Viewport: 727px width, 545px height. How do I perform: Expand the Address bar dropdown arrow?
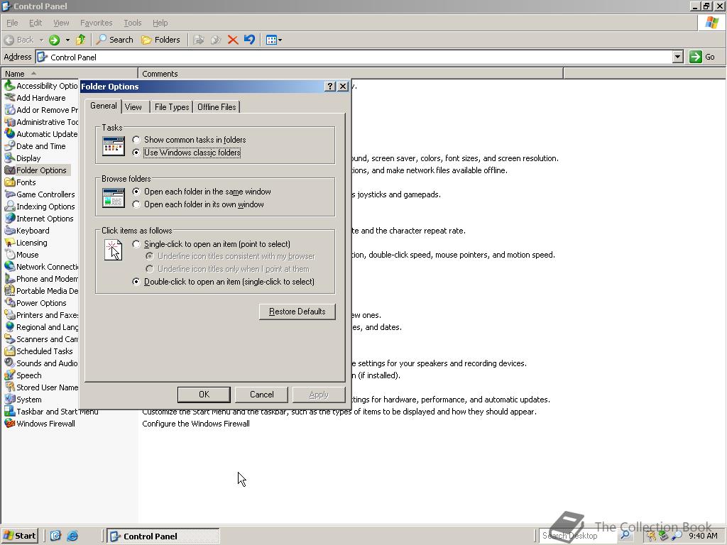(677, 57)
